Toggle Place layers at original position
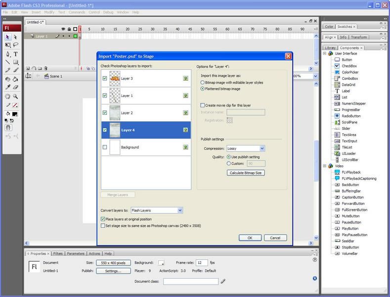The image size is (390, 297). [103, 219]
